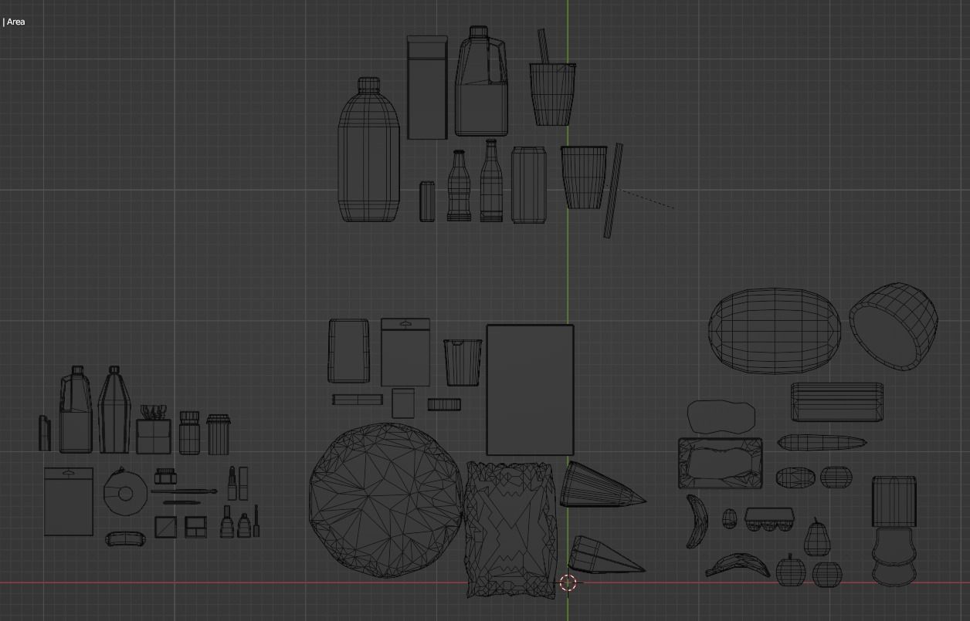Select the hanging-tab package beside the tape roll

(x=69, y=501)
